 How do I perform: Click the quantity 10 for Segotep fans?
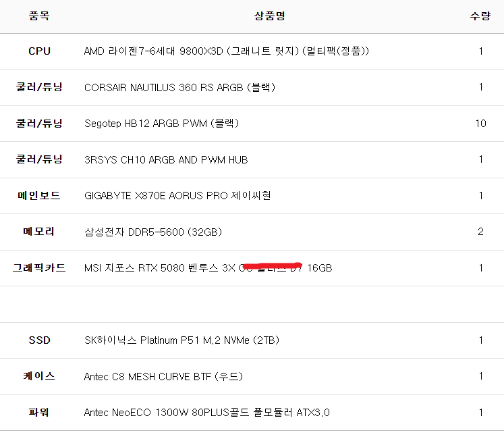click(480, 124)
